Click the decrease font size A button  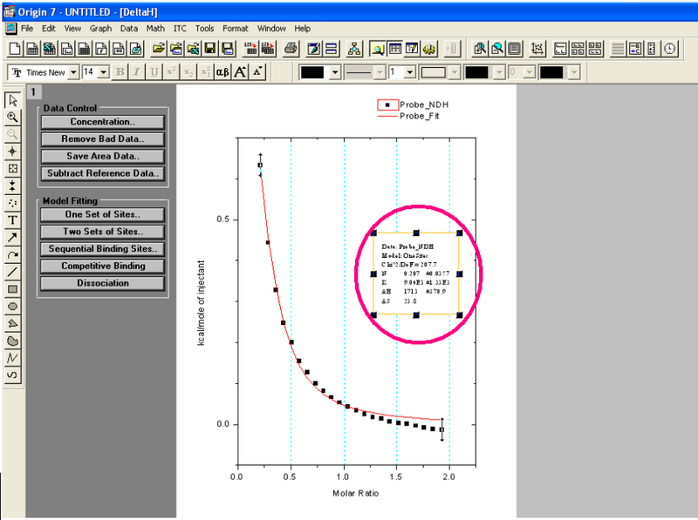pyautogui.click(x=257, y=72)
